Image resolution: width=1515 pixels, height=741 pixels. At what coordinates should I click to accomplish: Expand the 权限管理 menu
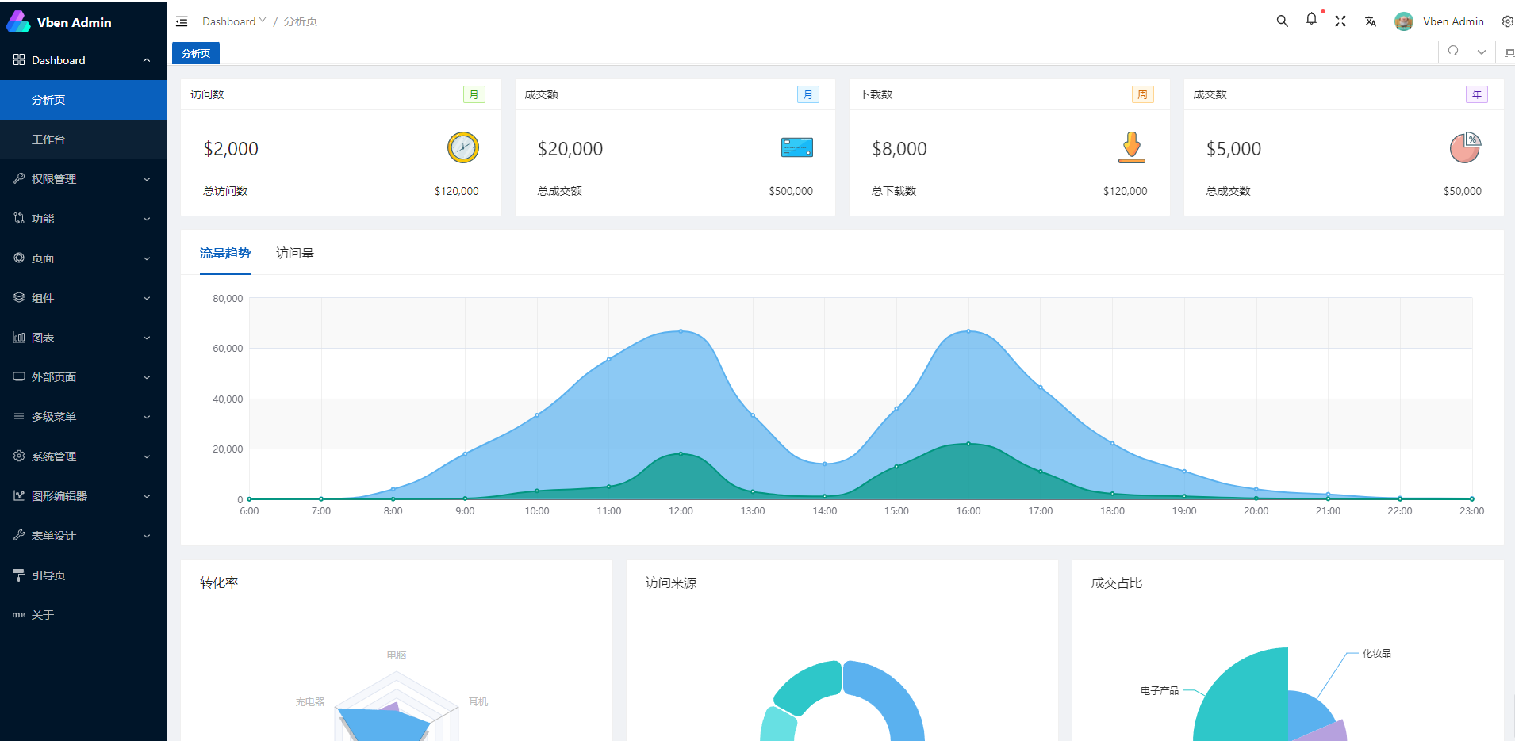pyautogui.click(x=83, y=179)
